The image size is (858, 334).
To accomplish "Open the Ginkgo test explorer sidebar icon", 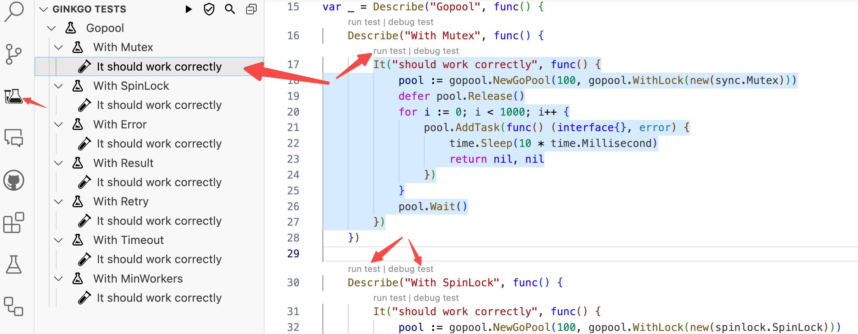I will point(13,97).
